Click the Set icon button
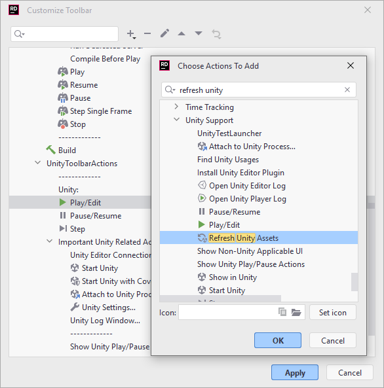The image size is (384, 388). click(333, 313)
